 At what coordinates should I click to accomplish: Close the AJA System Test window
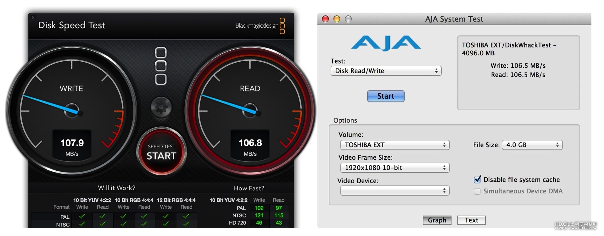click(x=326, y=19)
